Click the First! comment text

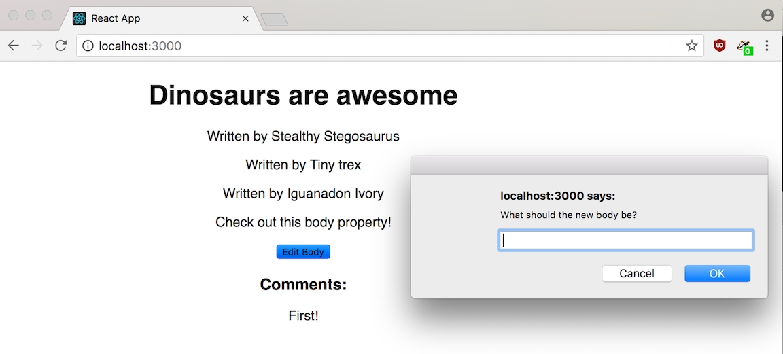(x=303, y=315)
